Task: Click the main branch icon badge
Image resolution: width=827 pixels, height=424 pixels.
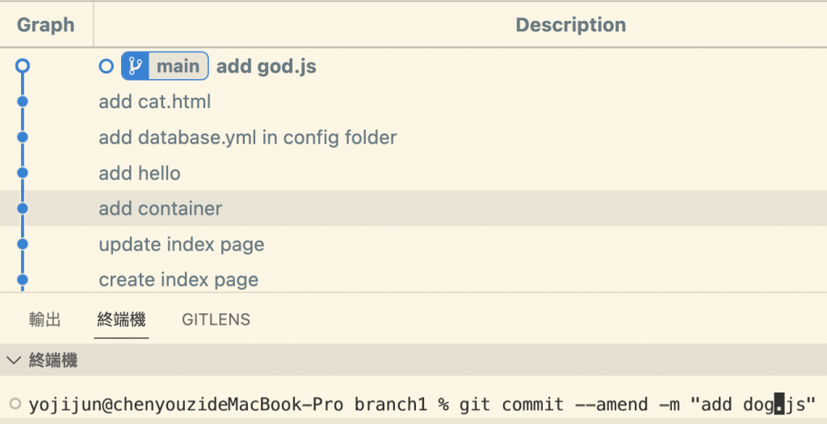Action: pos(135,66)
